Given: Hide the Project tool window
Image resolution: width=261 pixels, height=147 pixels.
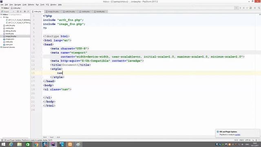Looking at the screenshot, I should [28, 11].
